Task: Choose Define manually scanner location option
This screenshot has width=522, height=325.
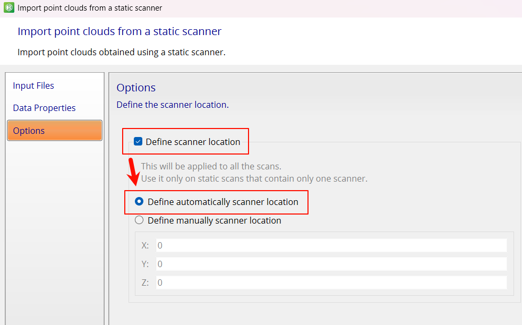Action: 139,220
